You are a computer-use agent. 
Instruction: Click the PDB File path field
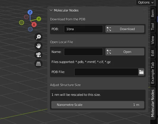[x=106, y=72]
